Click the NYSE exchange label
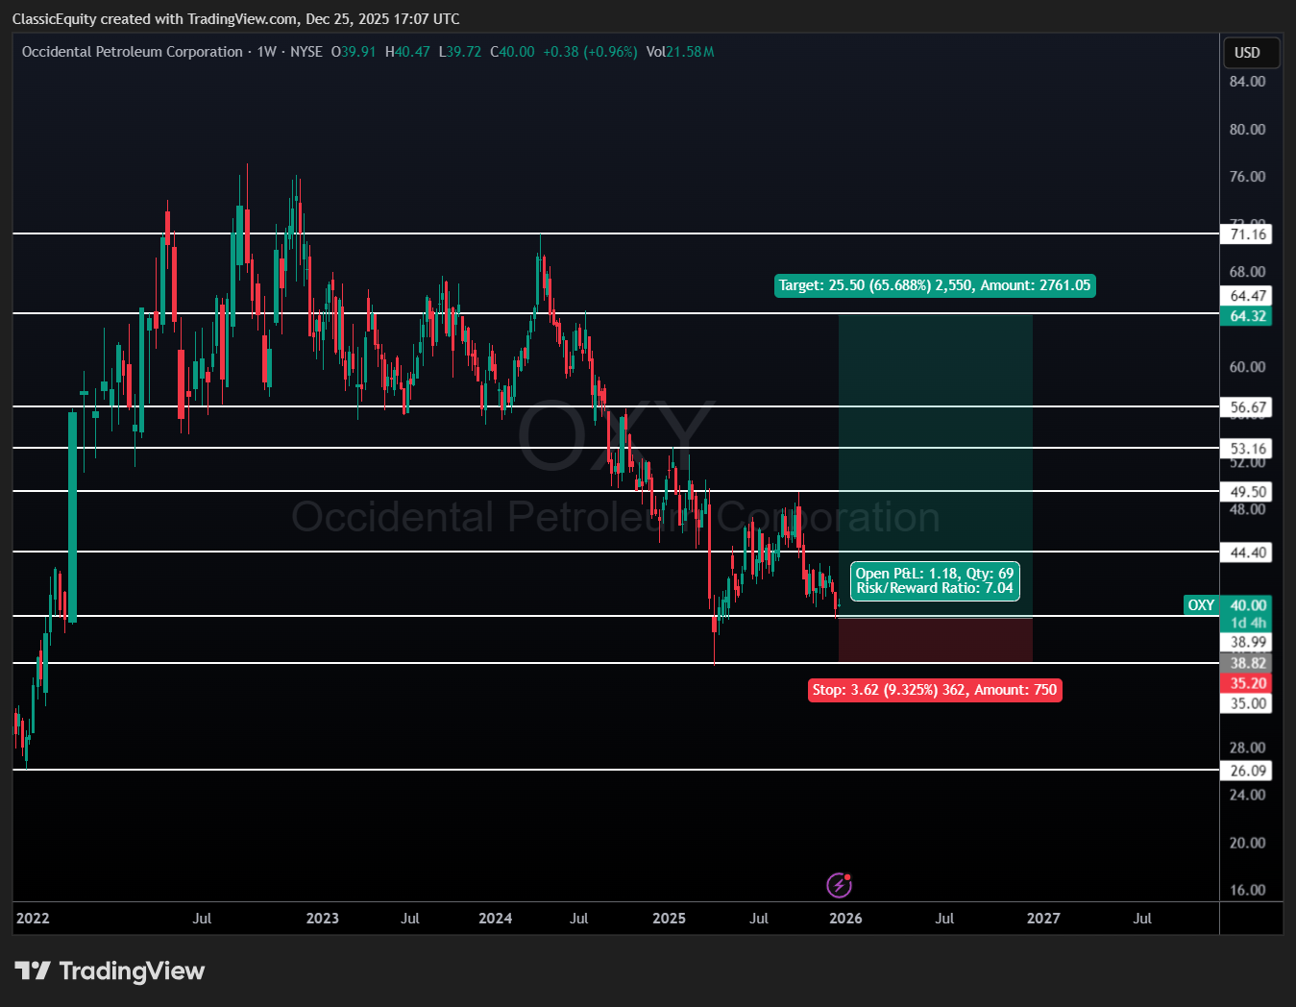 (x=306, y=52)
